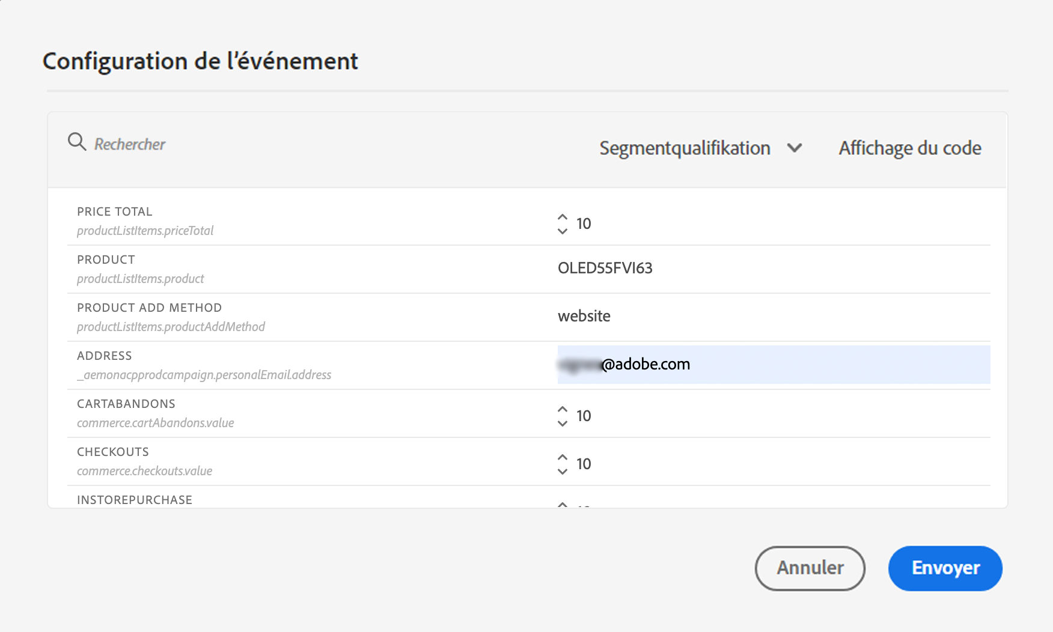Viewport: 1053px width, 632px height.
Task: Increase the Checkouts value
Action: coord(563,457)
